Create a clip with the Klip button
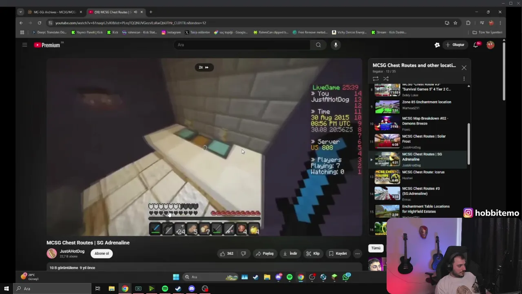 coord(313,254)
